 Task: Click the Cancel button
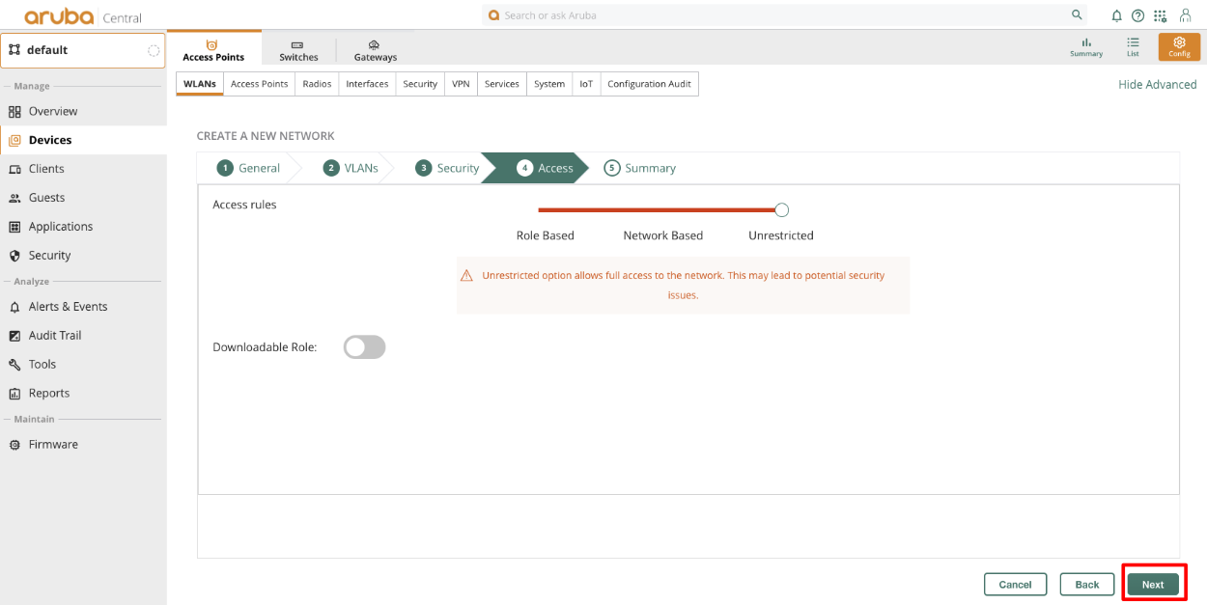point(1015,585)
